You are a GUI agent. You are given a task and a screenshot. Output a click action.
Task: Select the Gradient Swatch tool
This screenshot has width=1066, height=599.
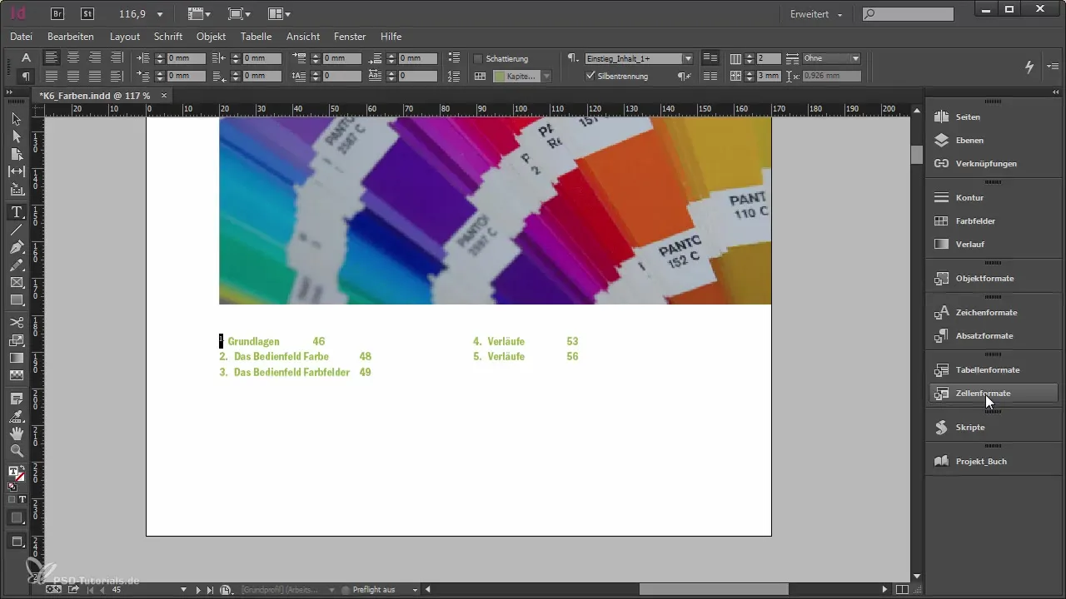point(16,358)
